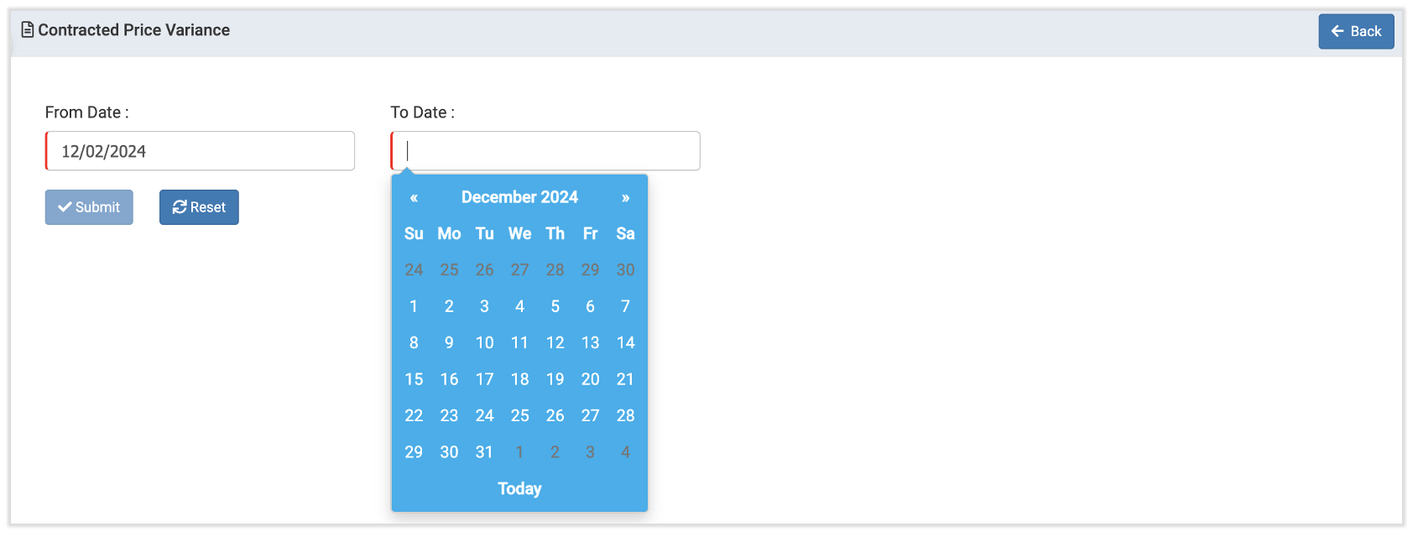Choose December 31 as To Date
1413x537 pixels.
click(x=484, y=452)
